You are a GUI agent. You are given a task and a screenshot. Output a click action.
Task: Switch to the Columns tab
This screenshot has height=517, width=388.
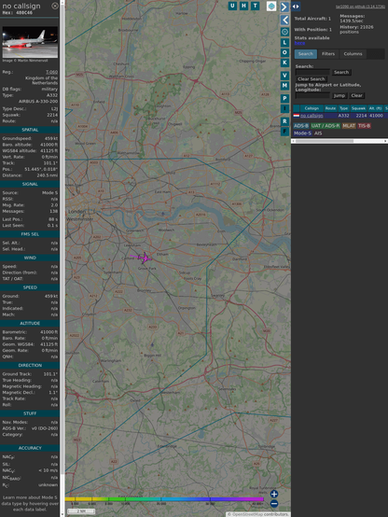coord(353,54)
